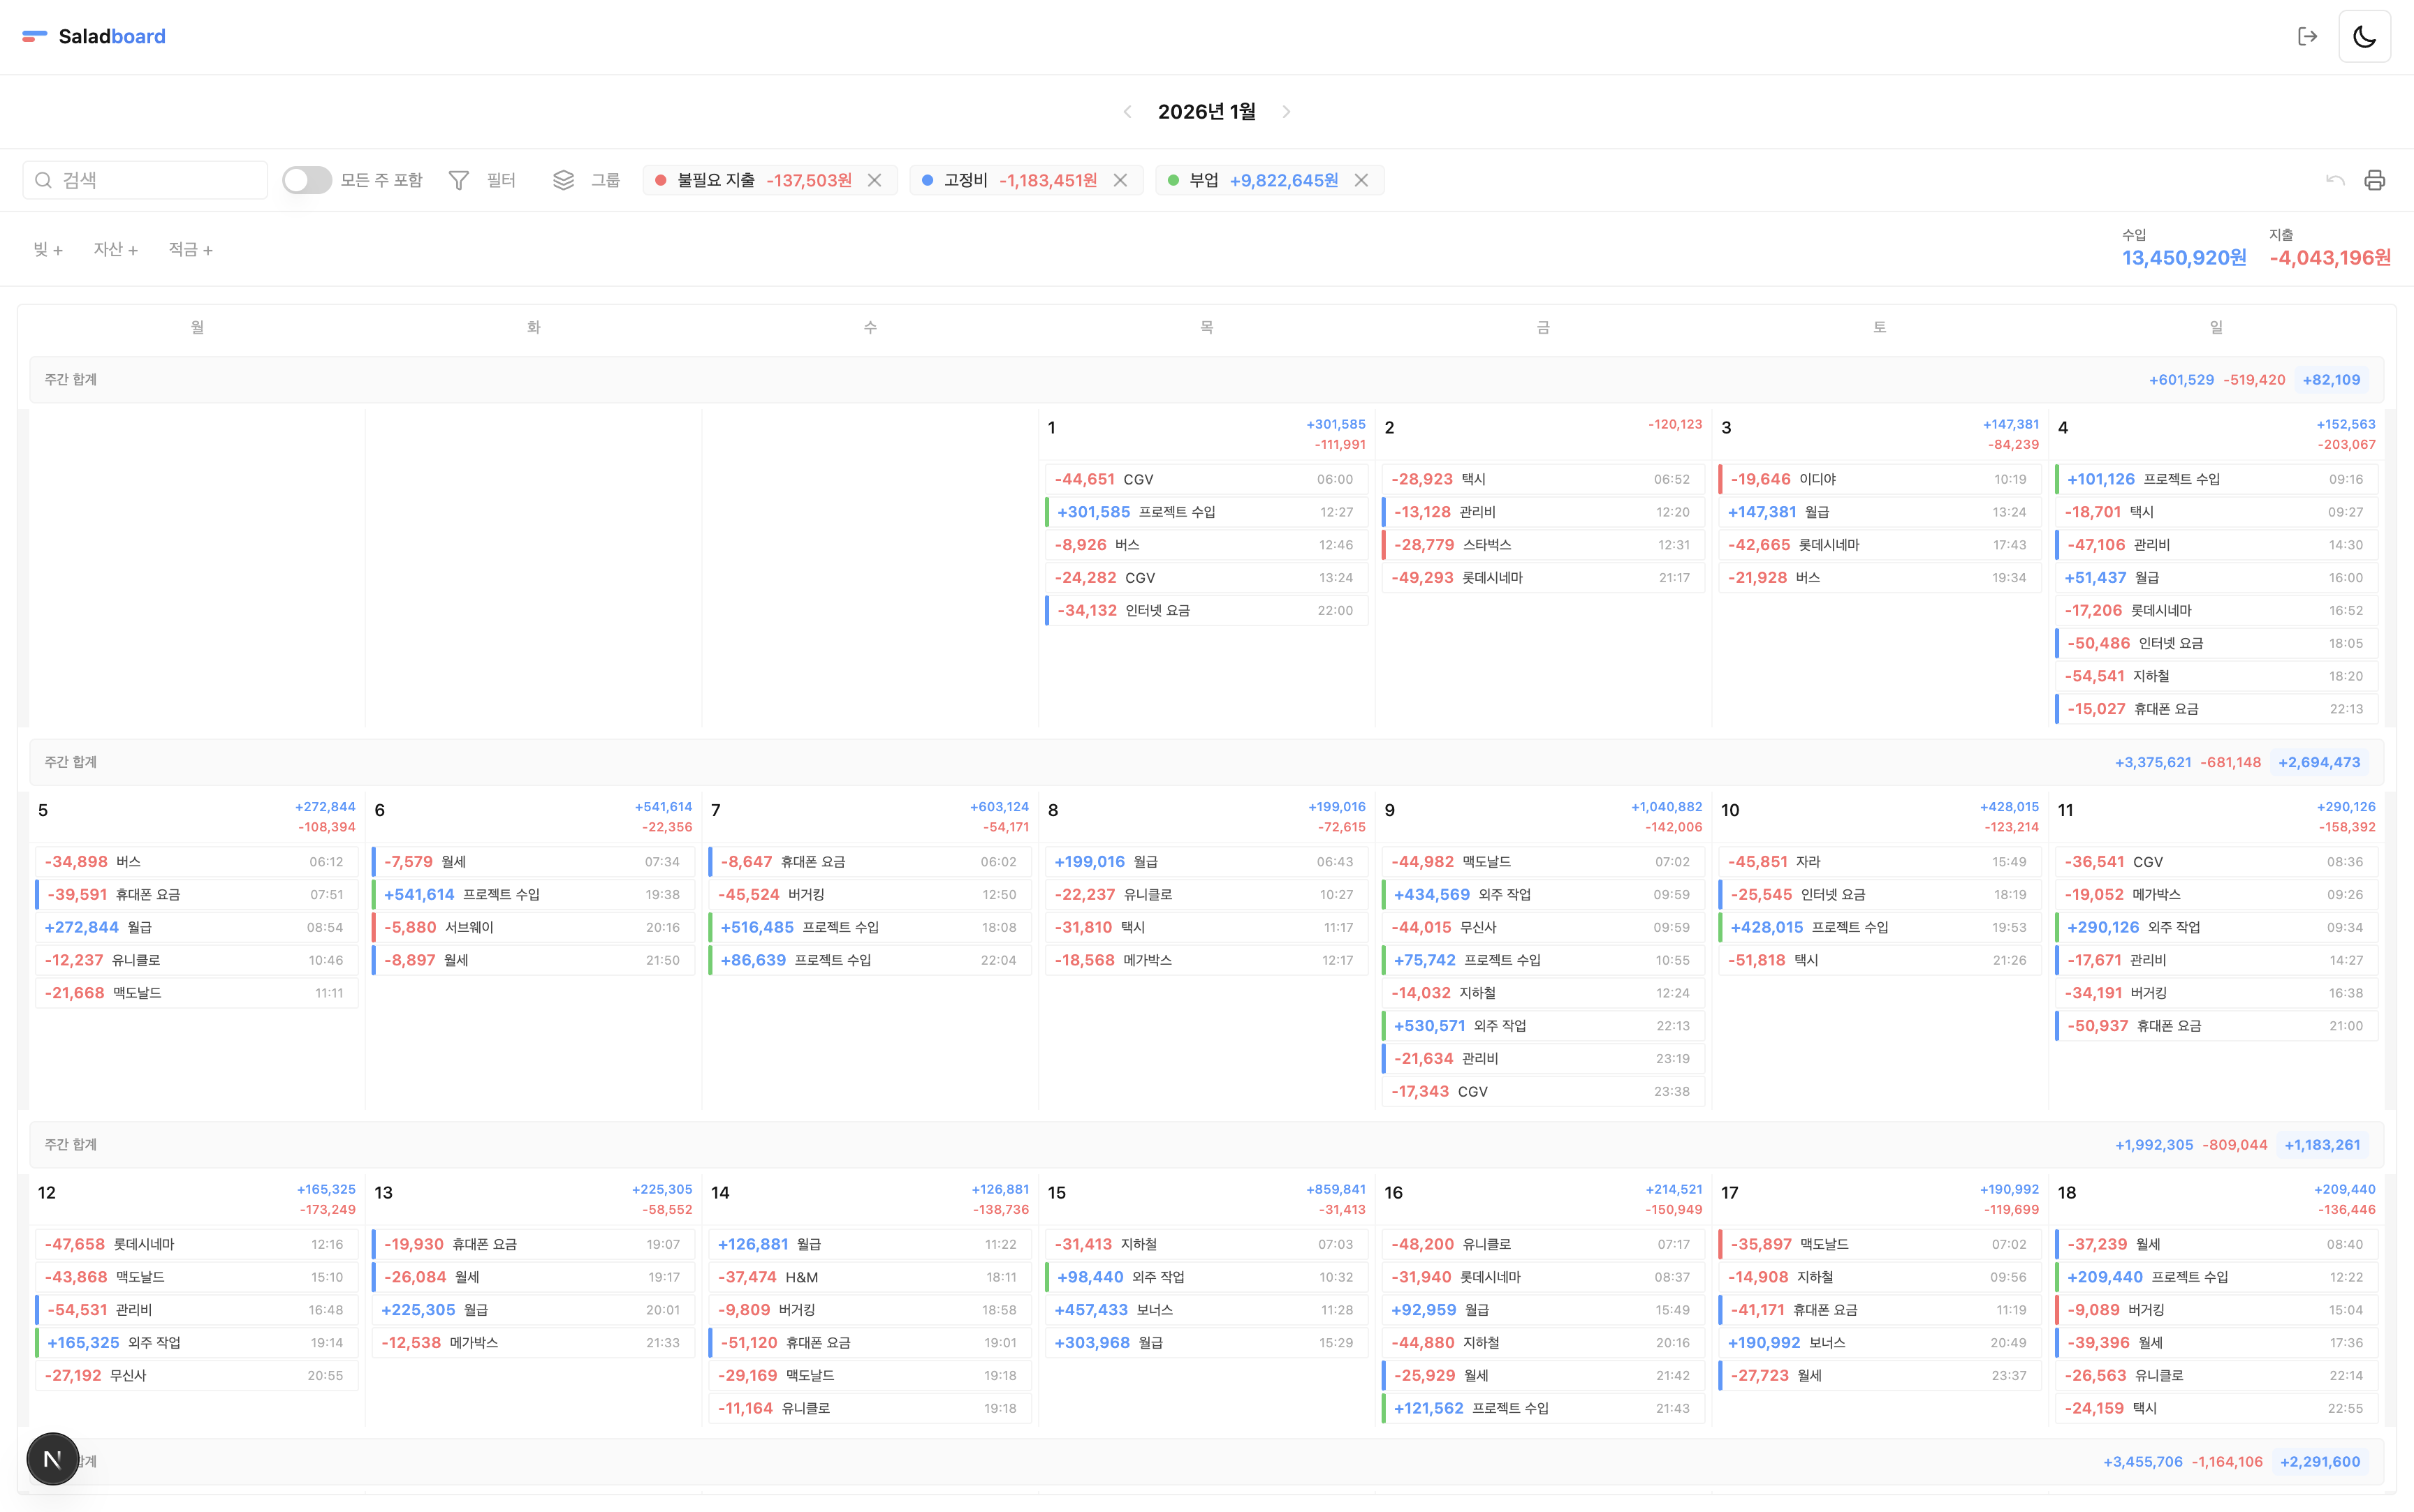Go to the previous month
Viewport: 2414px width, 1512px height.
[1127, 112]
